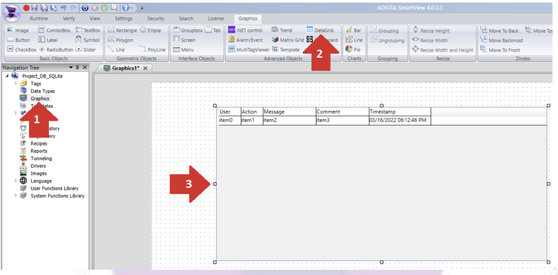Viewport: 558px width, 275px height.
Task: Click the Redo arrow in quick toolbar
Action: click(74, 8)
